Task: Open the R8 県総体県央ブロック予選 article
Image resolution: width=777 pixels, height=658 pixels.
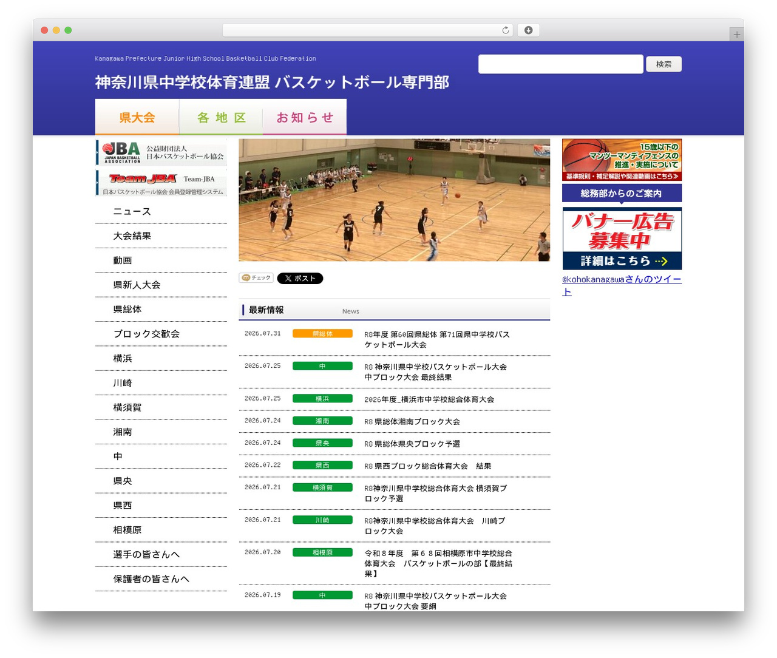Action: (x=412, y=444)
